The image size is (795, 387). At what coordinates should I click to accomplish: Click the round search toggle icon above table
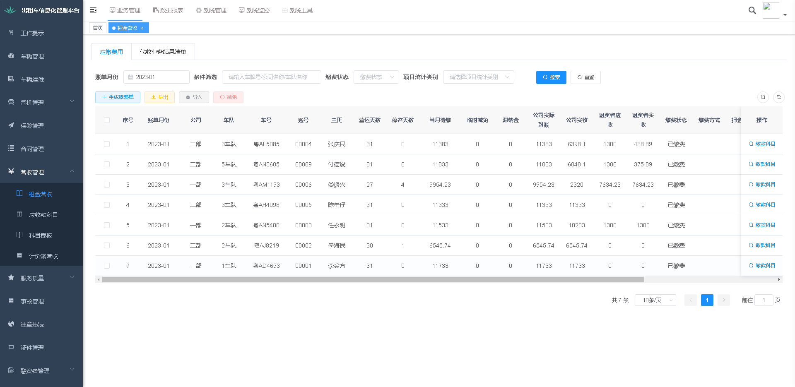[763, 97]
